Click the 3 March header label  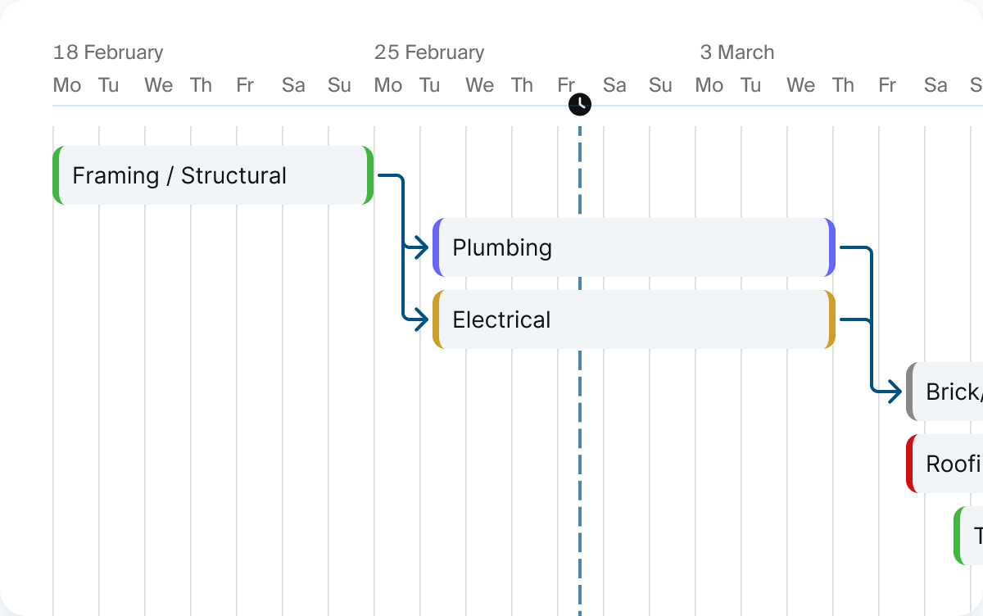736,52
